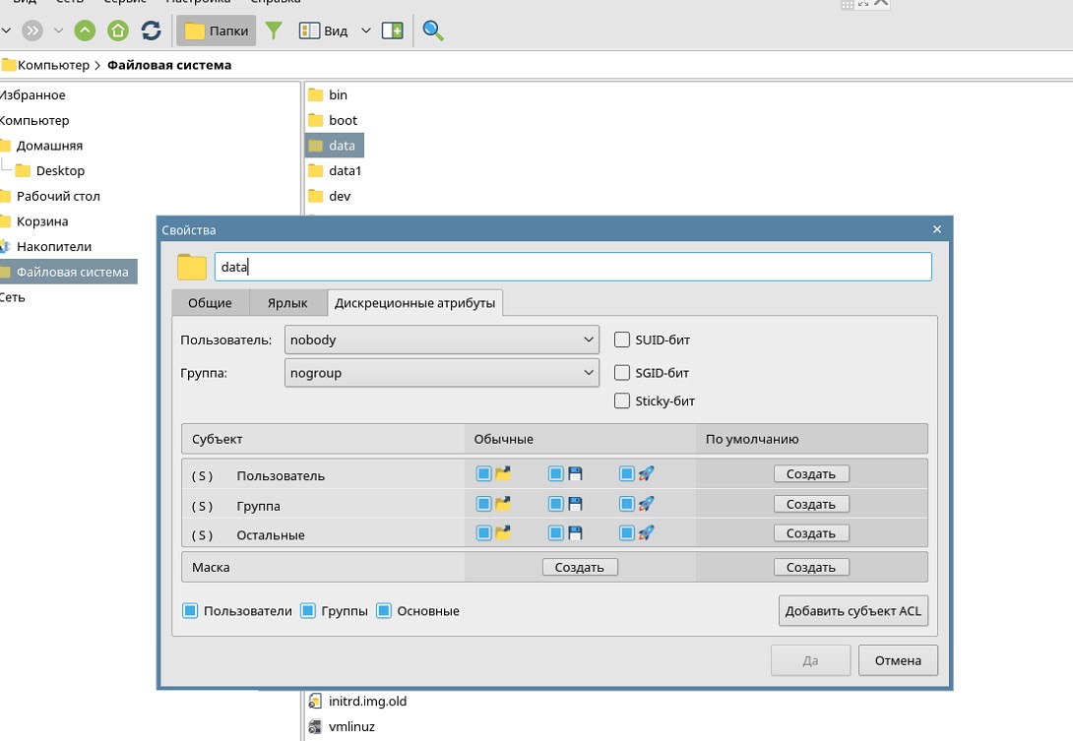Toggle the Папки folder tree button

pos(217,31)
